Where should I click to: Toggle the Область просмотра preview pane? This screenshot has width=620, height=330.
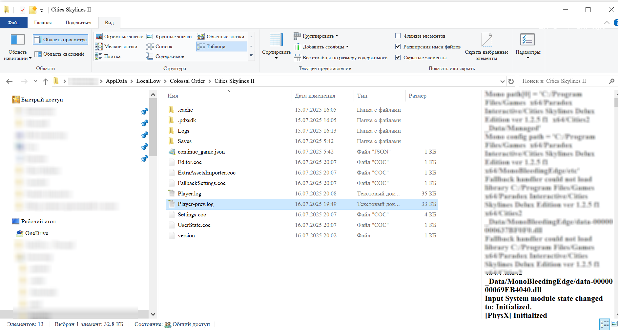[61, 40]
